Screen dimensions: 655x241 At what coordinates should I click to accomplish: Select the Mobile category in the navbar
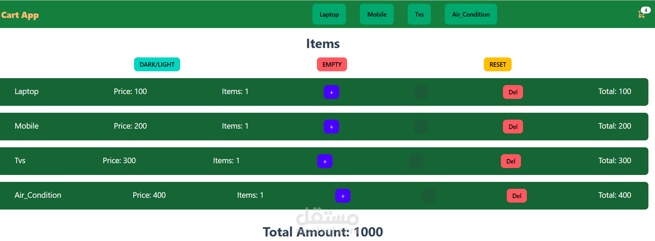[x=377, y=14]
